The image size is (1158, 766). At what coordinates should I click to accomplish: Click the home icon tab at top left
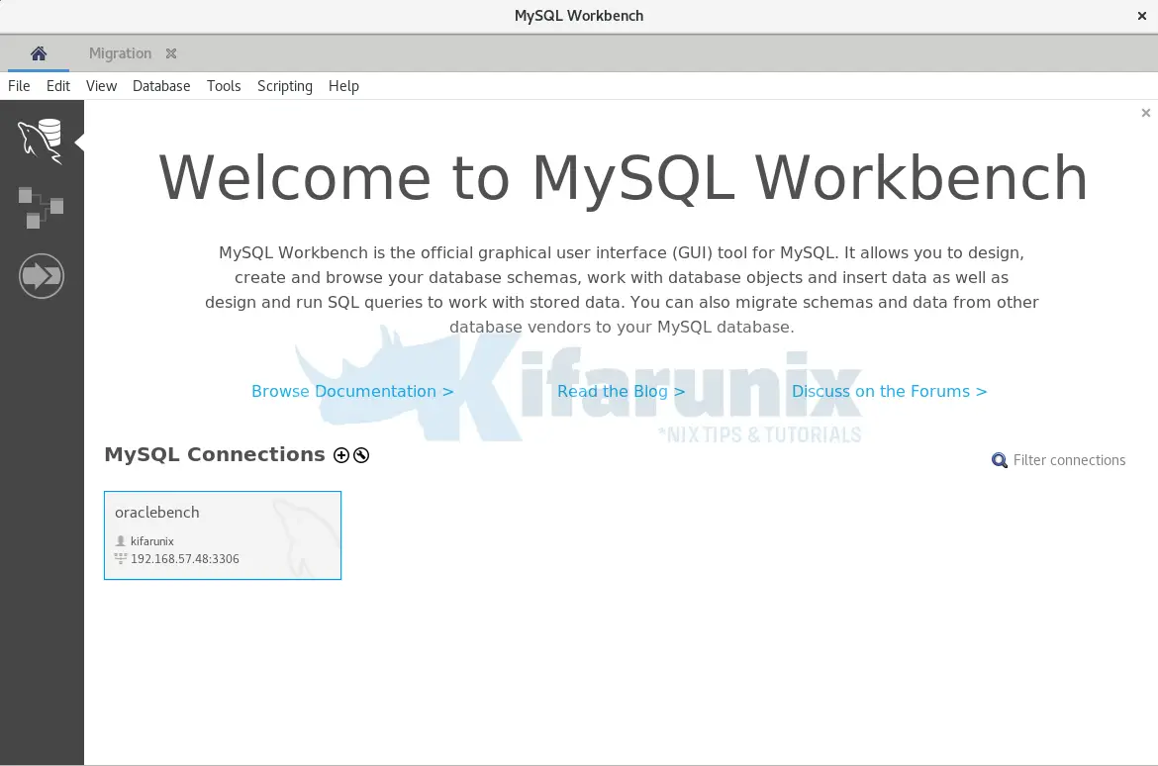coord(38,53)
